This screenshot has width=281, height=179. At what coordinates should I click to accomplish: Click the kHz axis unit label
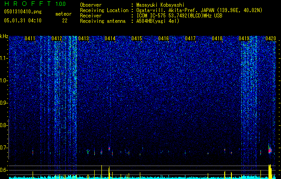click(4, 36)
